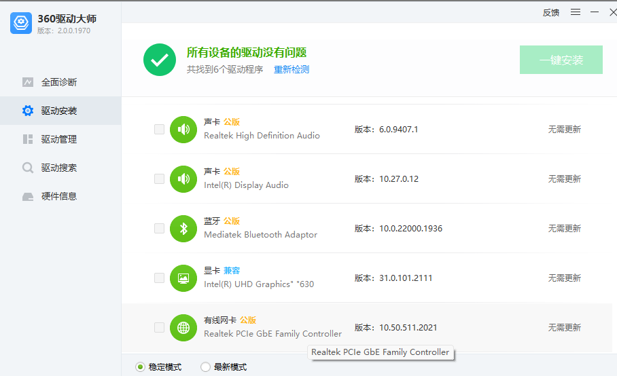Click the Mediatek Bluetooth Adaptor name
The image size is (617, 376).
click(260, 235)
